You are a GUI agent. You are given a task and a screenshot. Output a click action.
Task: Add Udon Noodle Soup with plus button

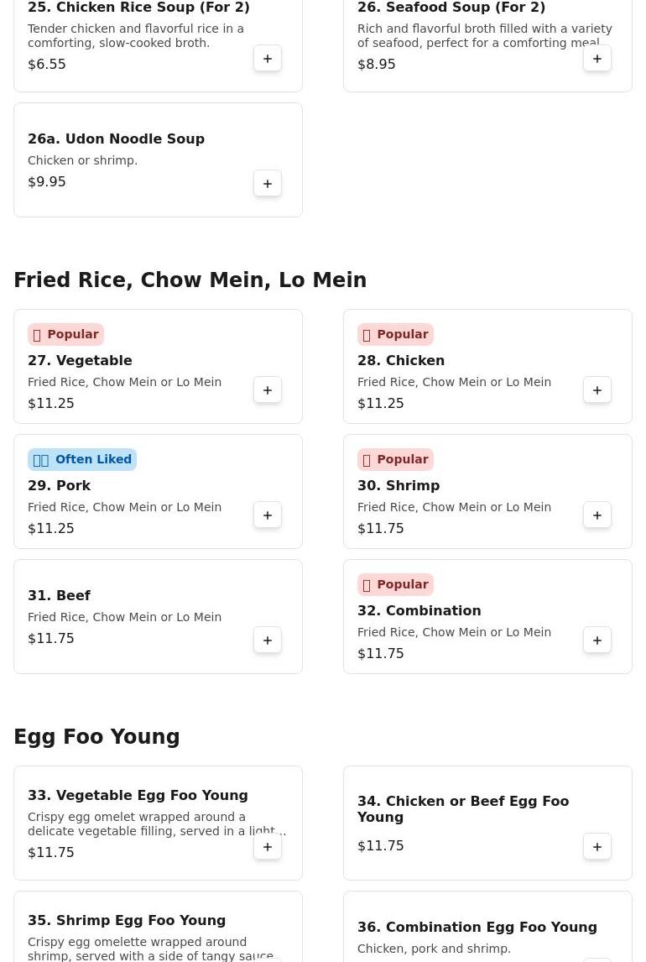(x=268, y=184)
